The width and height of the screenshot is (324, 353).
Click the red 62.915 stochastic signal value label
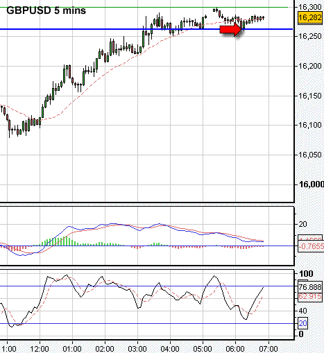coord(310,296)
